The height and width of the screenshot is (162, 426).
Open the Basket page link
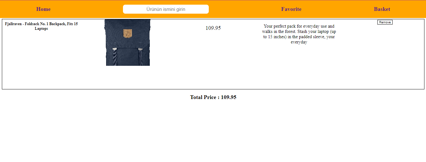[382, 9]
